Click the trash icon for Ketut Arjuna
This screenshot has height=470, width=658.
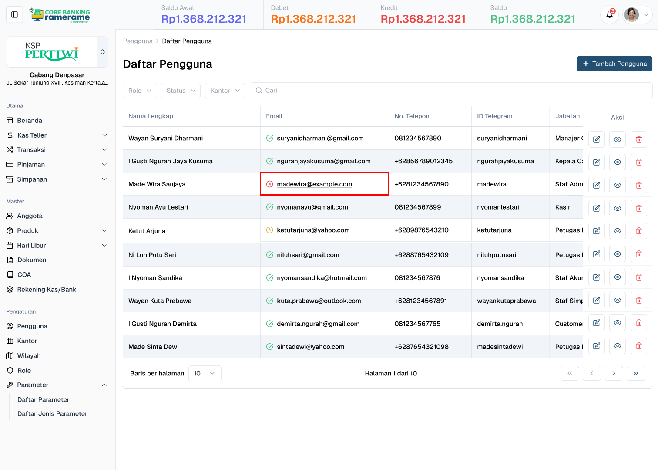tap(638, 231)
